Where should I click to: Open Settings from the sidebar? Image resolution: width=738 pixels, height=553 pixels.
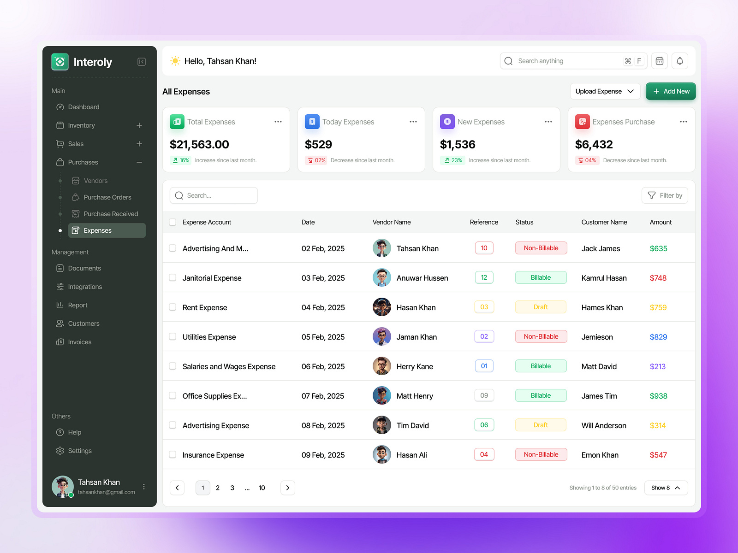coord(79,450)
